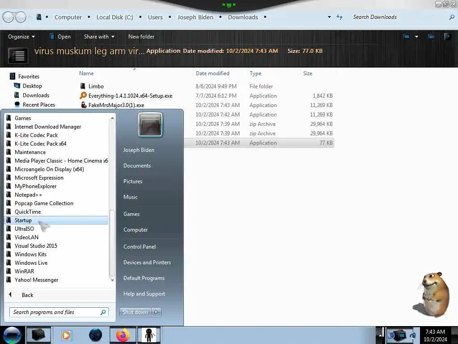Viewport: 458px width, 344px height.
Task: Click the user account picture in the Start menu
Action: pos(150,125)
